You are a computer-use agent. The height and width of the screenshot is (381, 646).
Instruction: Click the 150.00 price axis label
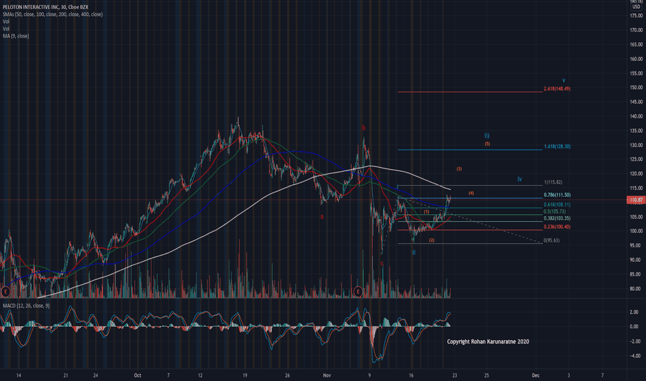pyautogui.click(x=636, y=87)
